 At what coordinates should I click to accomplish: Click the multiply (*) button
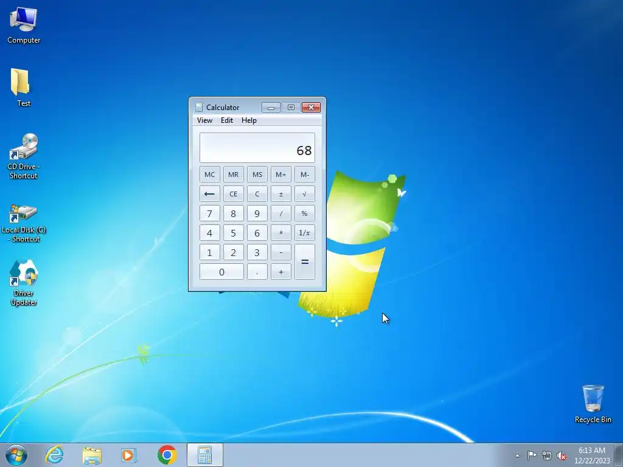click(x=281, y=233)
